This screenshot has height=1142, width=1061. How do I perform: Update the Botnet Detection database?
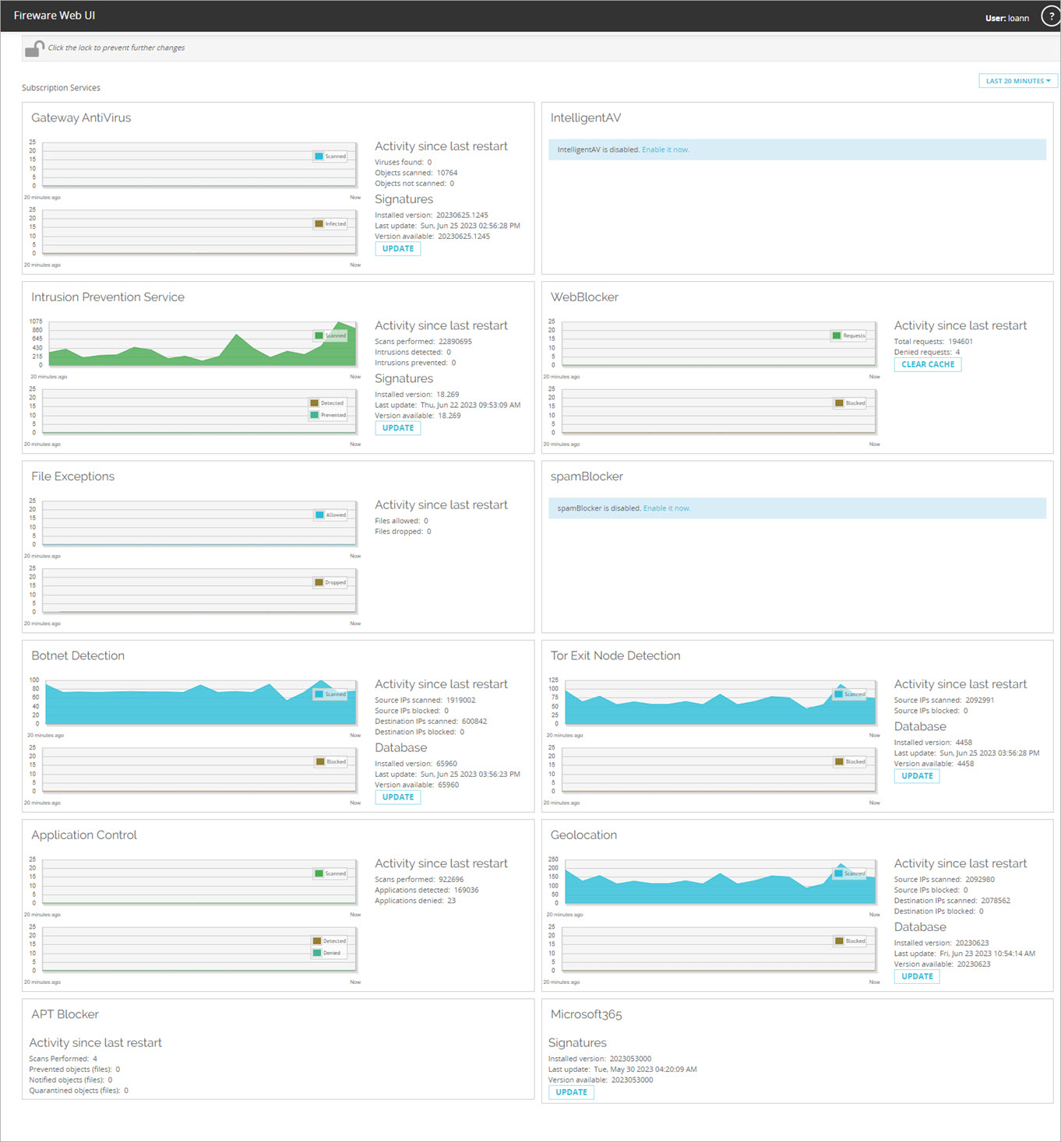pos(397,797)
